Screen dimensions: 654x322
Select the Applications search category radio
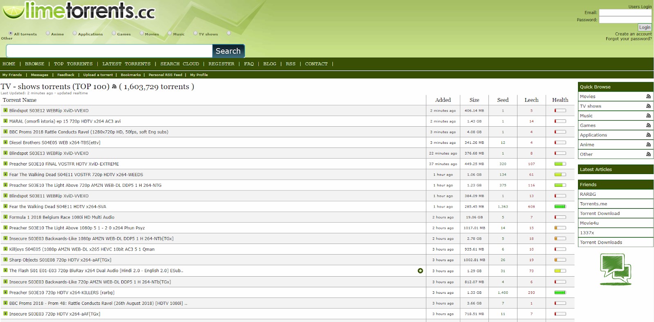click(x=74, y=33)
